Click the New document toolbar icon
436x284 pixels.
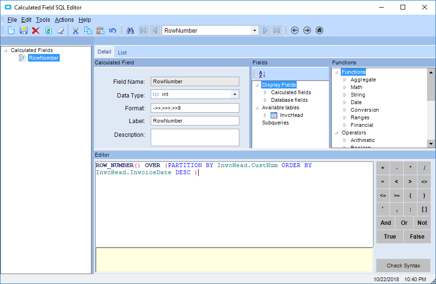pos(11,30)
